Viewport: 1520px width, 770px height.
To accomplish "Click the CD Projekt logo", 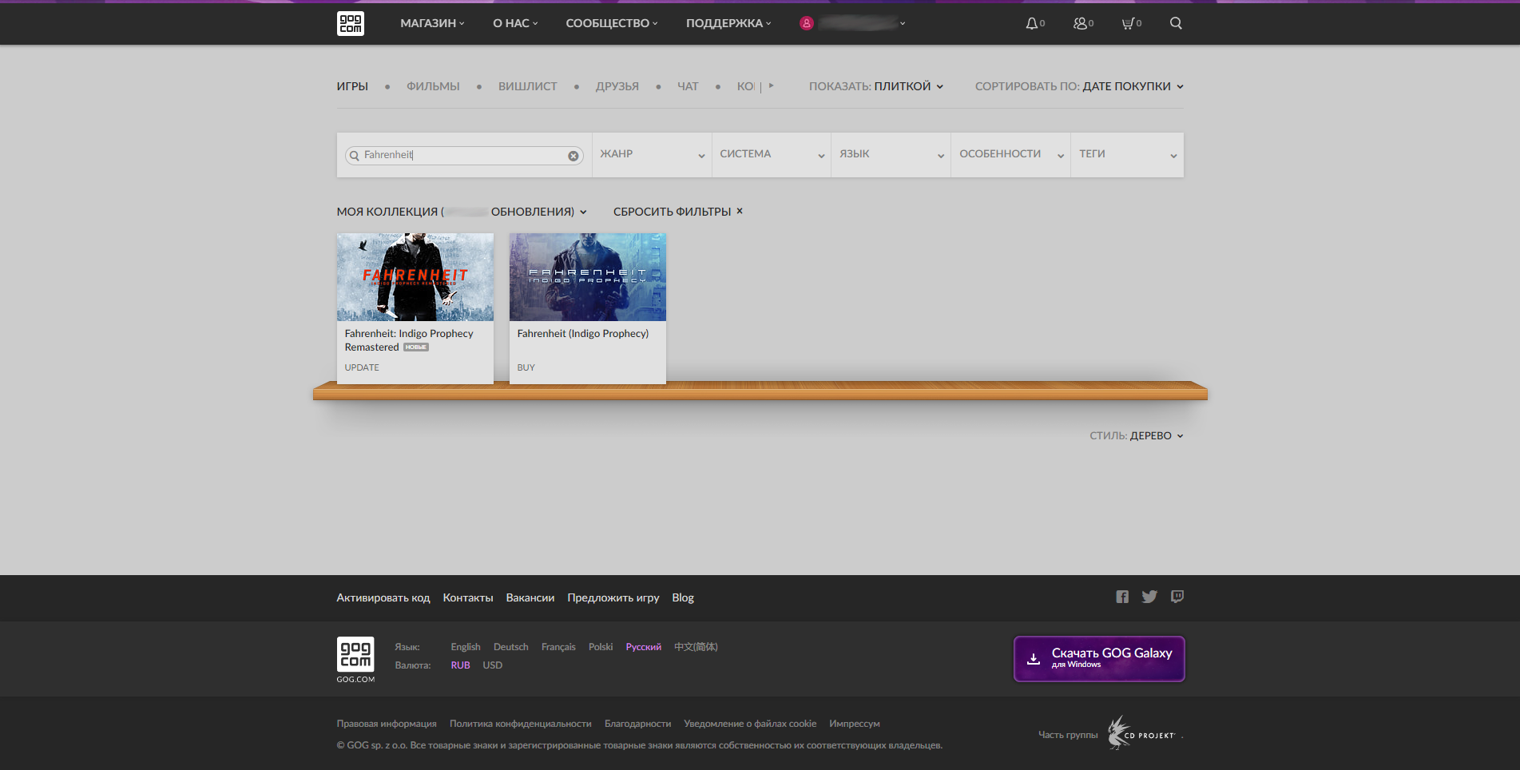I will tap(1142, 733).
